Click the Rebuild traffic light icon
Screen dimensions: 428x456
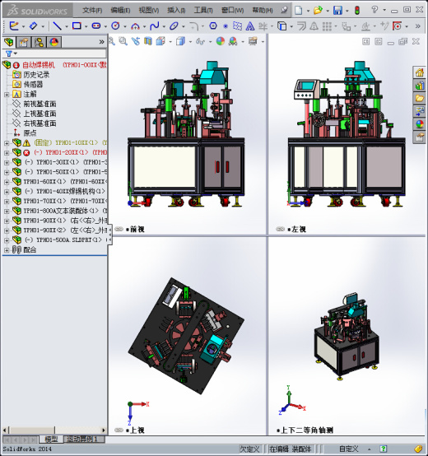point(357,11)
